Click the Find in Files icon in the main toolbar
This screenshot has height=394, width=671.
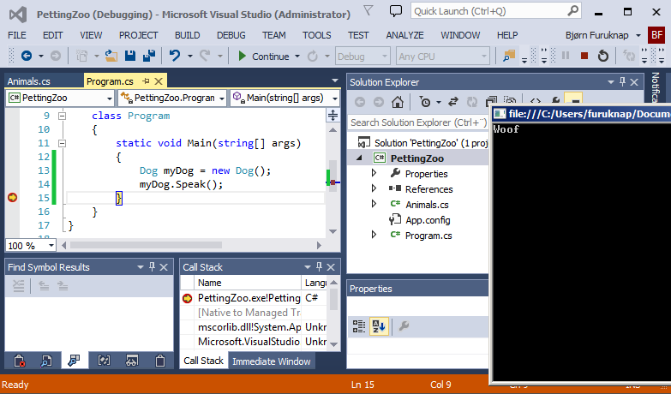coord(509,56)
